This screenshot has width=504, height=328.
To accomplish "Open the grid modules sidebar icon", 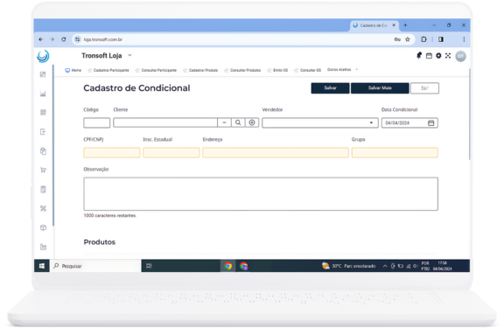I will click(43, 113).
